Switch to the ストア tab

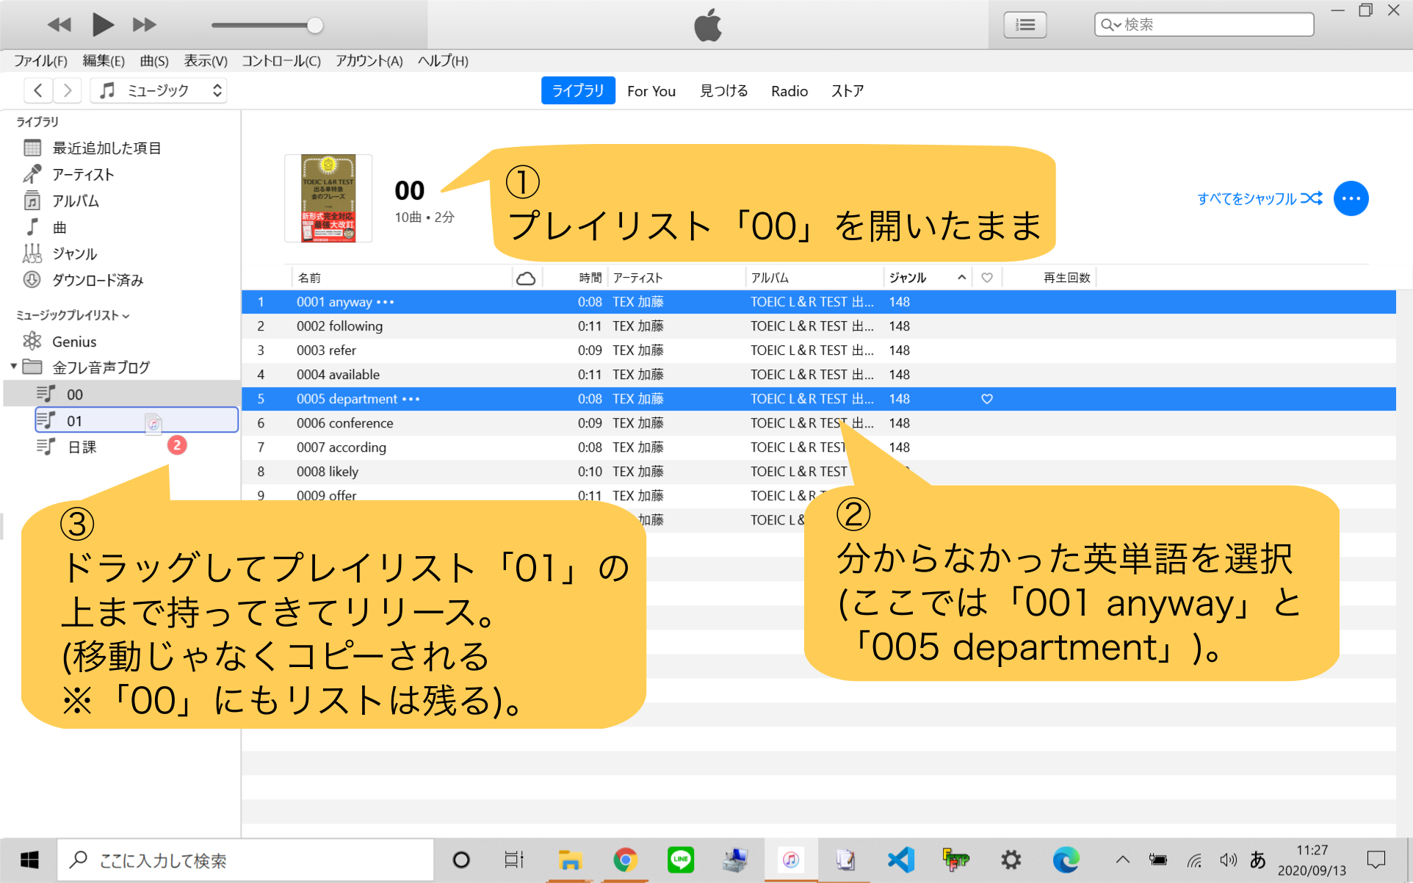pyautogui.click(x=848, y=91)
